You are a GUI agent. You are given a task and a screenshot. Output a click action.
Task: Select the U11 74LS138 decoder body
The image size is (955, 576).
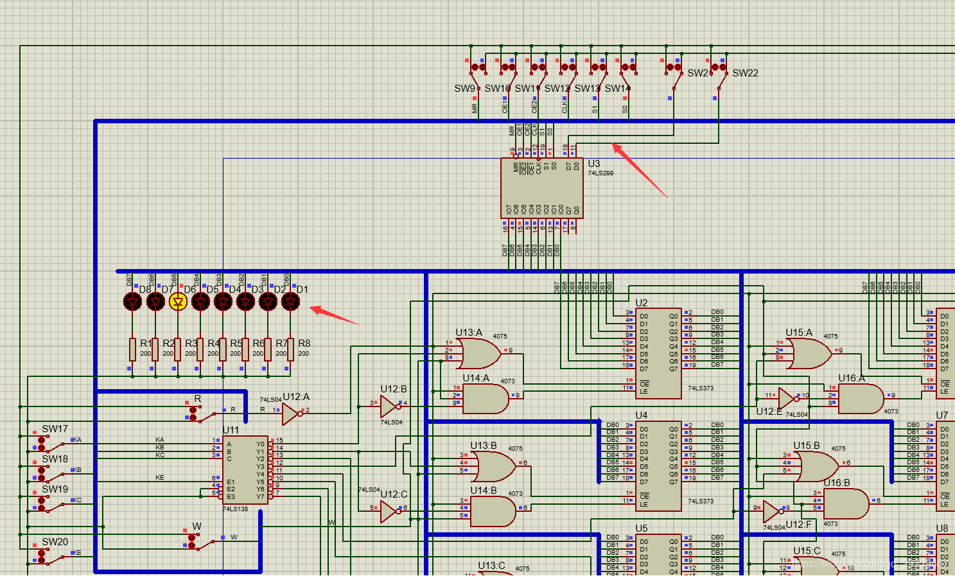click(x=245, y=470)
